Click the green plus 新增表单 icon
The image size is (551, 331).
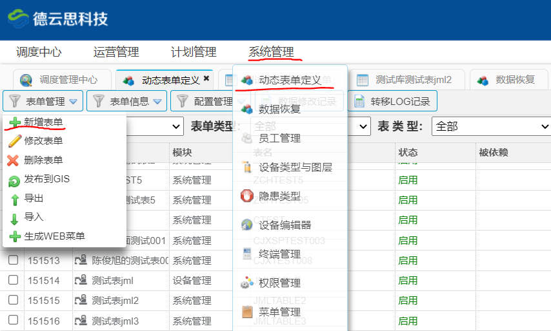[14, 122]
